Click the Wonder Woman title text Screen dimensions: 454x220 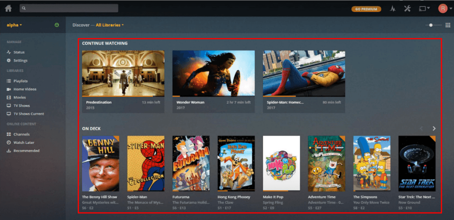[x=190, y=102]
